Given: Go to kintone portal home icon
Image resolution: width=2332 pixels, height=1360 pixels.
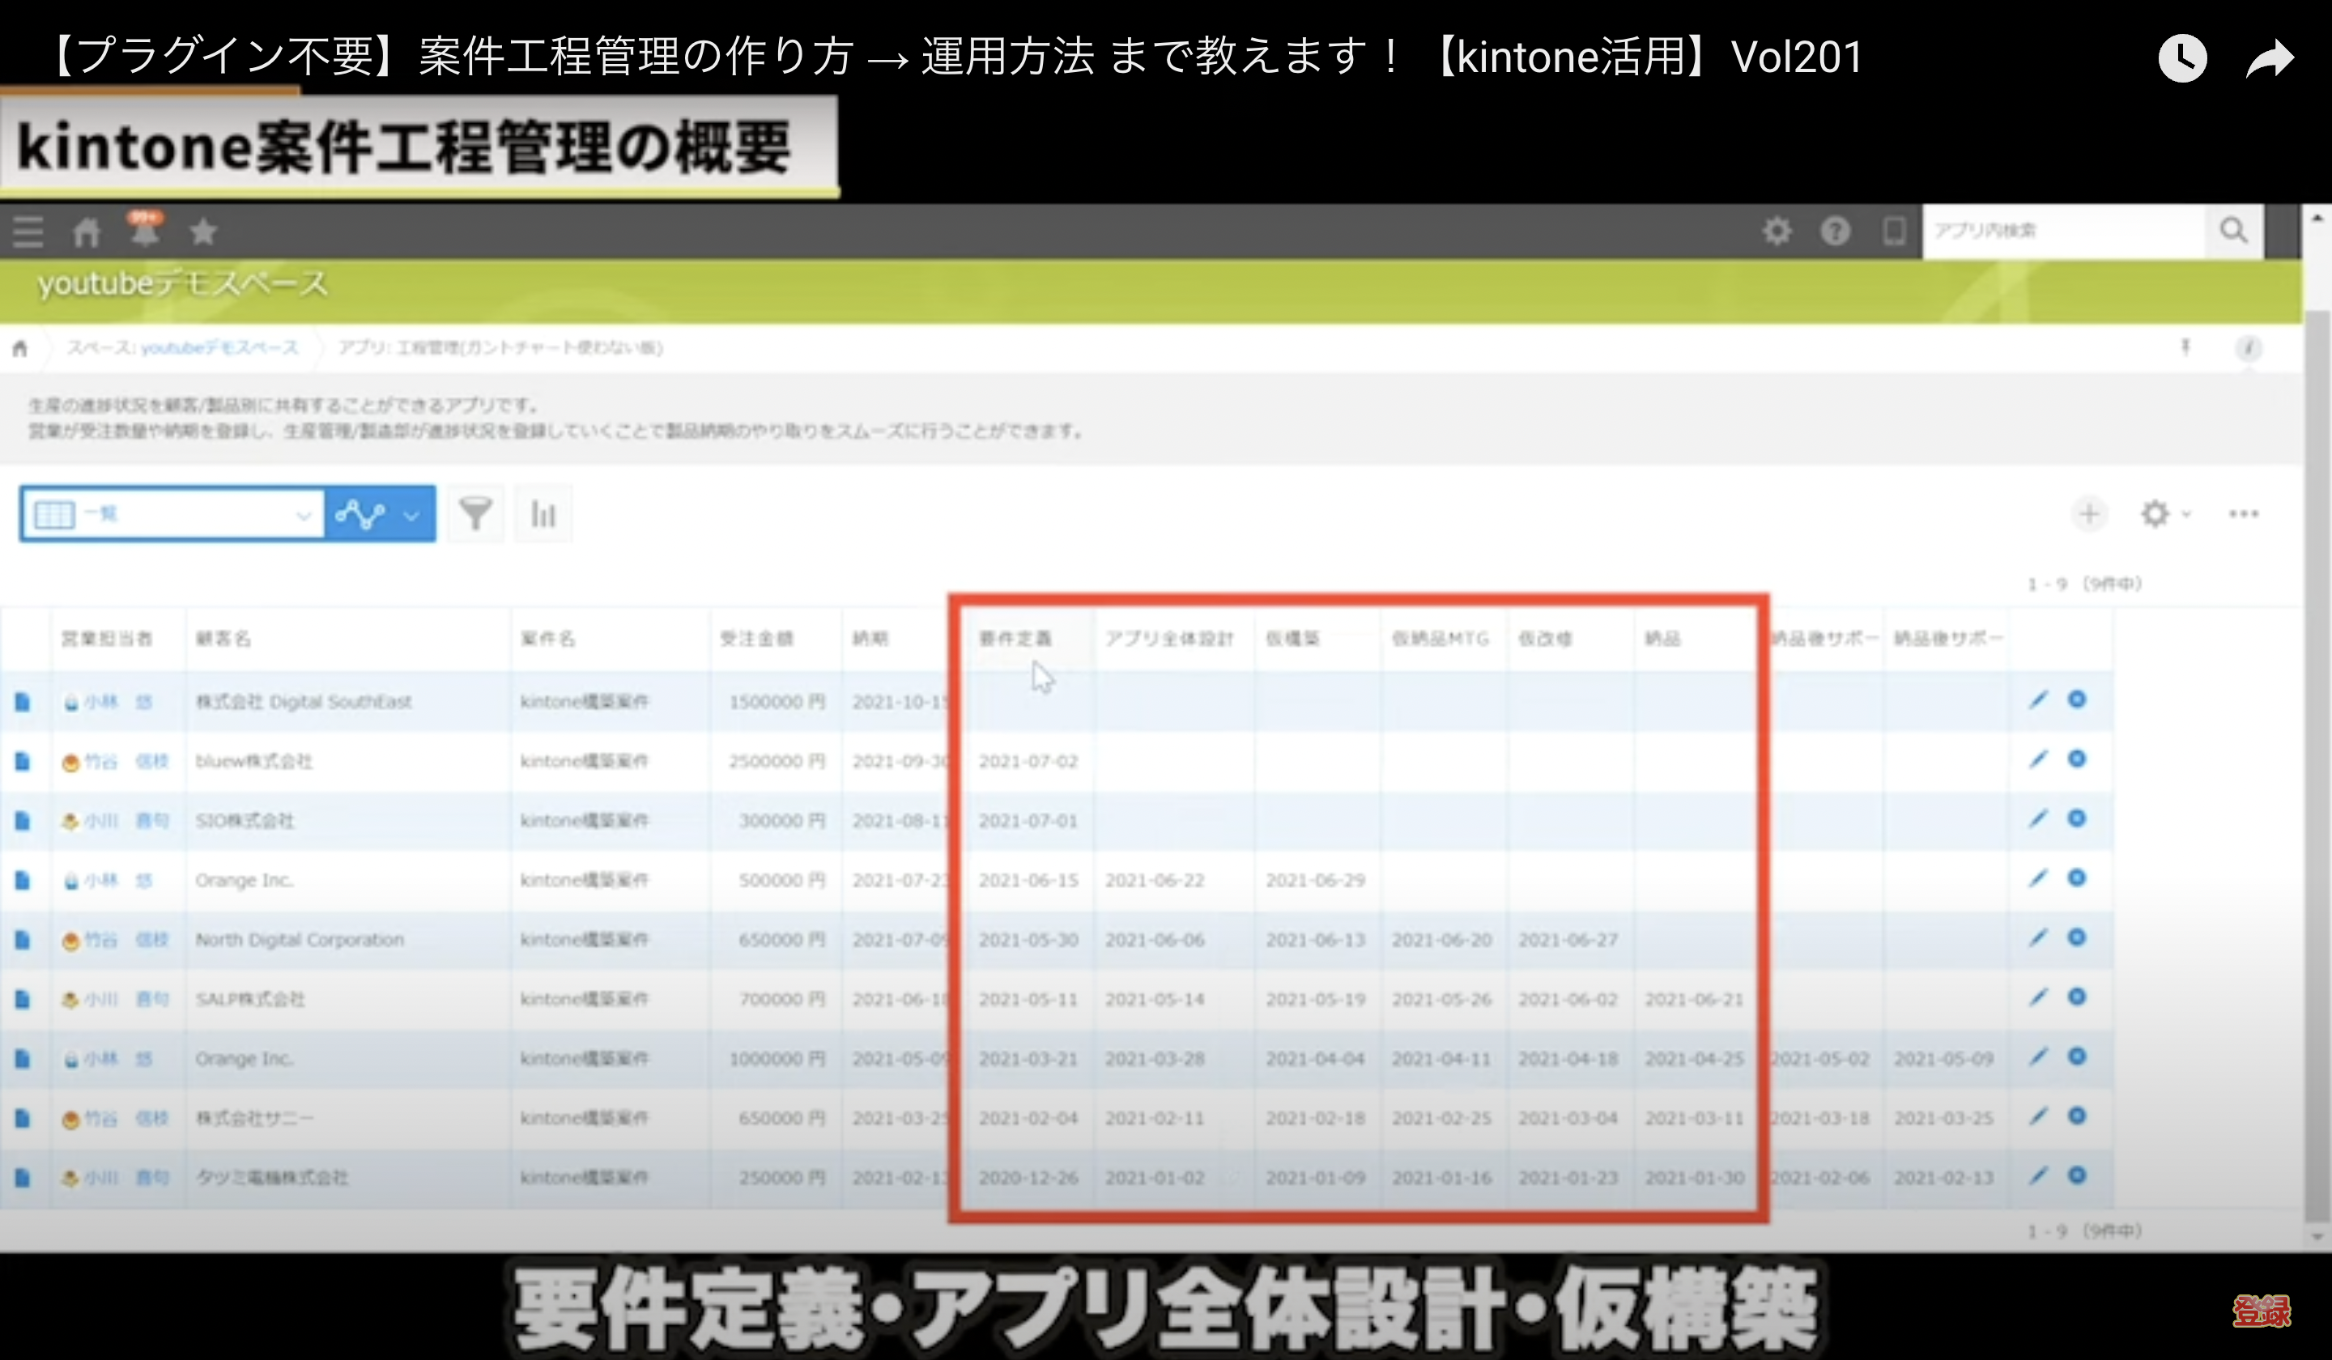Looking at the screenshot, I should click(x=86, y=232).
